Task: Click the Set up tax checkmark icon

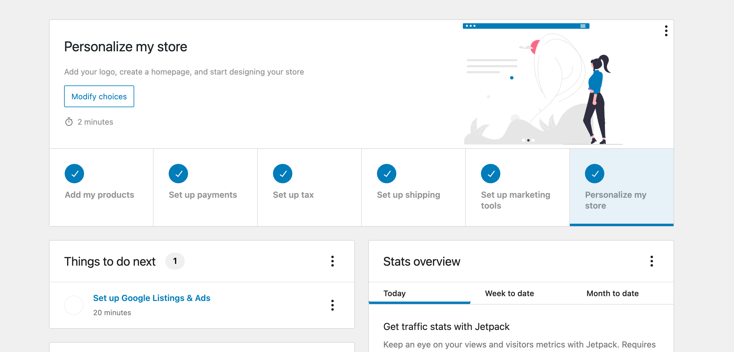Action: pyautogui.click(x=282, y=173)
